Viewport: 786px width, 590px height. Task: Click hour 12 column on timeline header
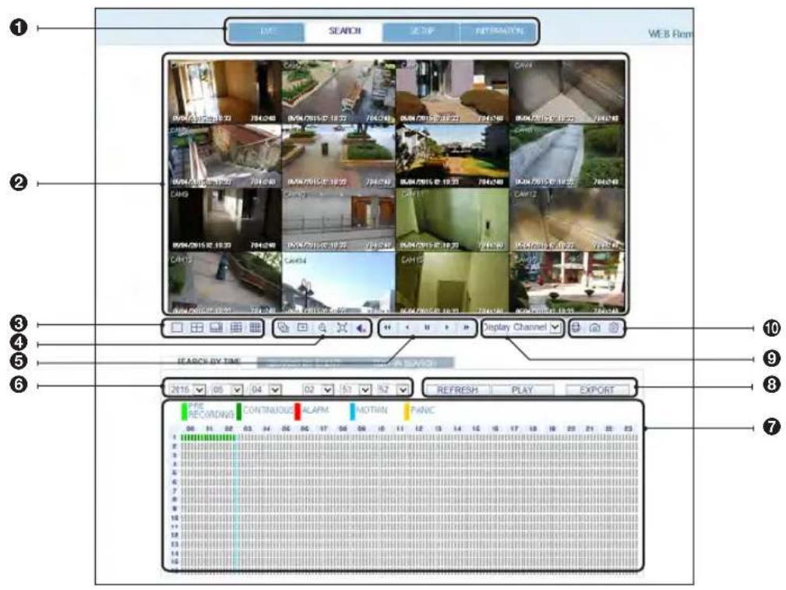click(x=418, y=429)
